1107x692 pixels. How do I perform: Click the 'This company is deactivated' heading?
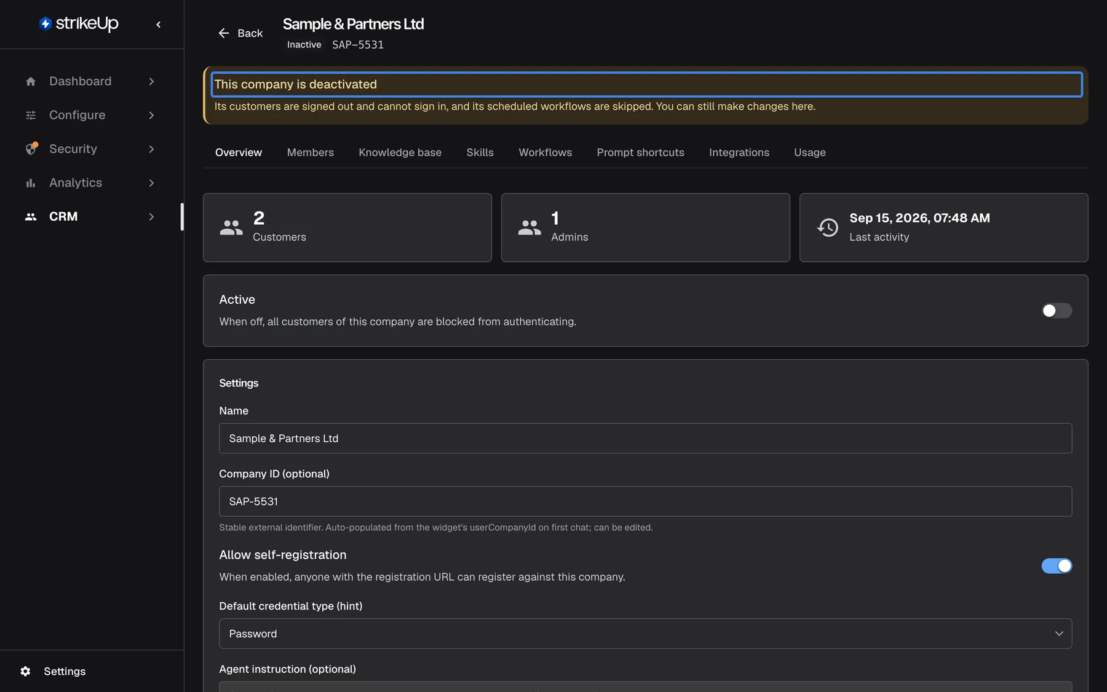coord(295,84)
